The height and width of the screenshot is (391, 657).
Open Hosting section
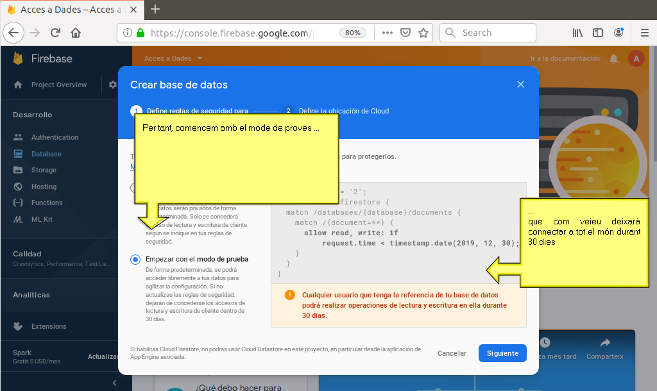(x=44, y=187)
